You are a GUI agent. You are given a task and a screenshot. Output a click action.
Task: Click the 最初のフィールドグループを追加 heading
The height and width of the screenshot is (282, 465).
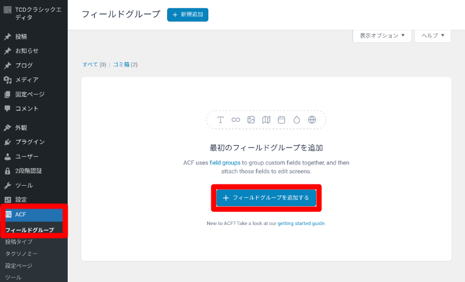[266, 147]
